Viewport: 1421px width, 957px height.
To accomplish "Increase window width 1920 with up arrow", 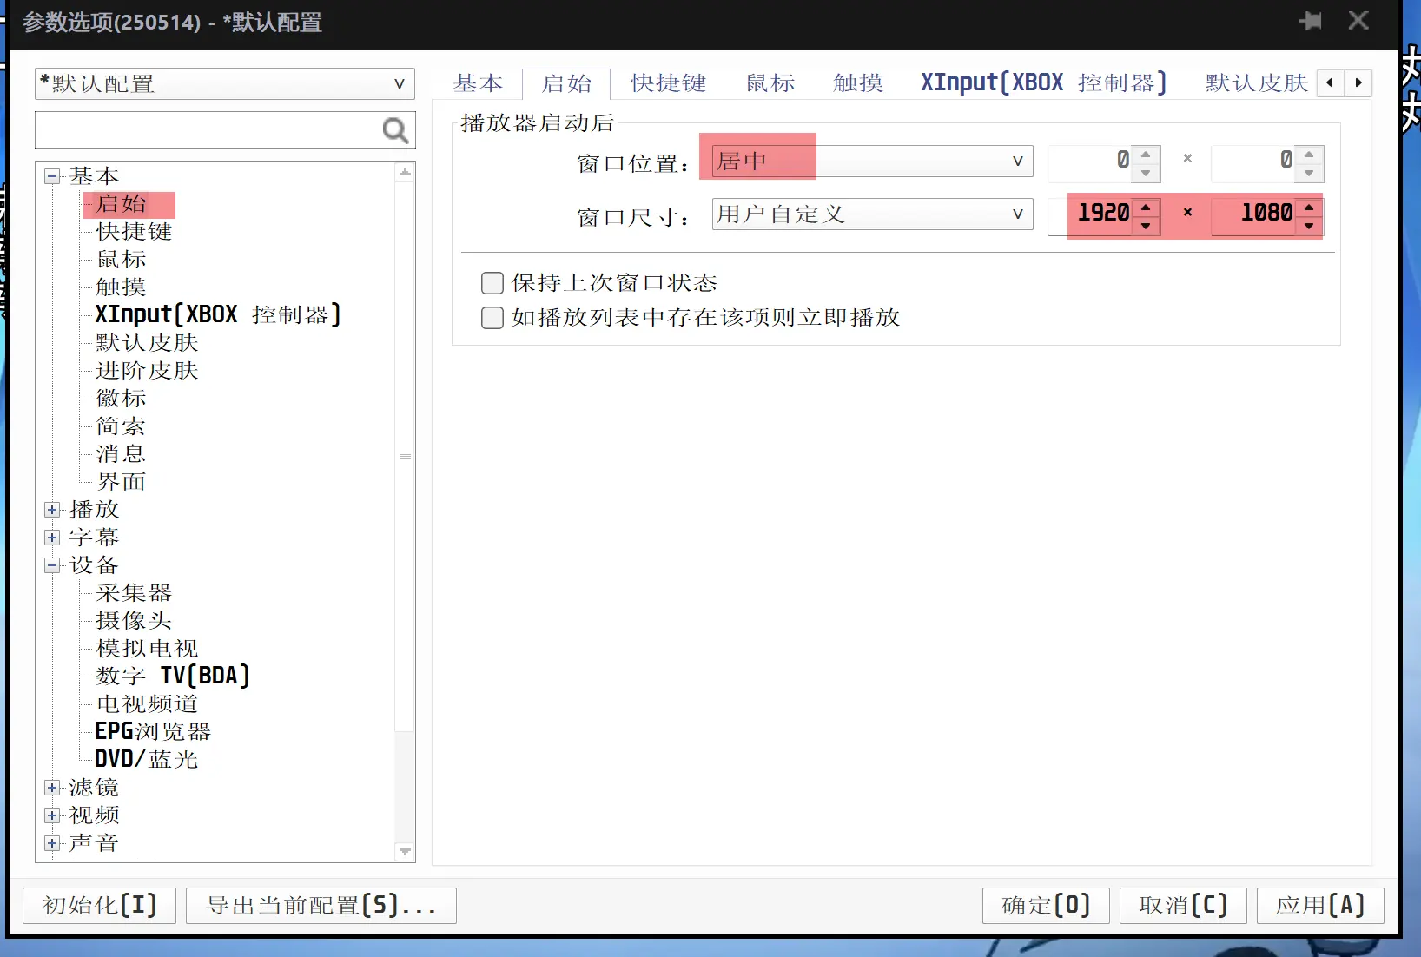I will [x=1147, y=207].
